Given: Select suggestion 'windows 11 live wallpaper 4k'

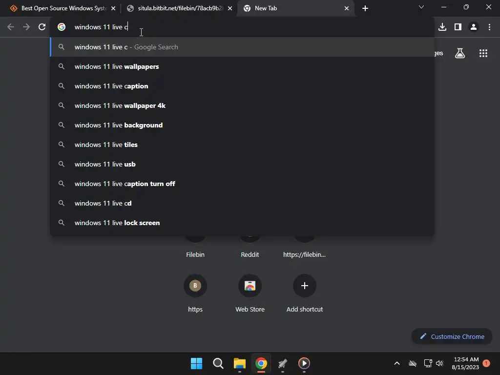Looking at the screenshot, I should pyautogui.click(x=242, y=105).
